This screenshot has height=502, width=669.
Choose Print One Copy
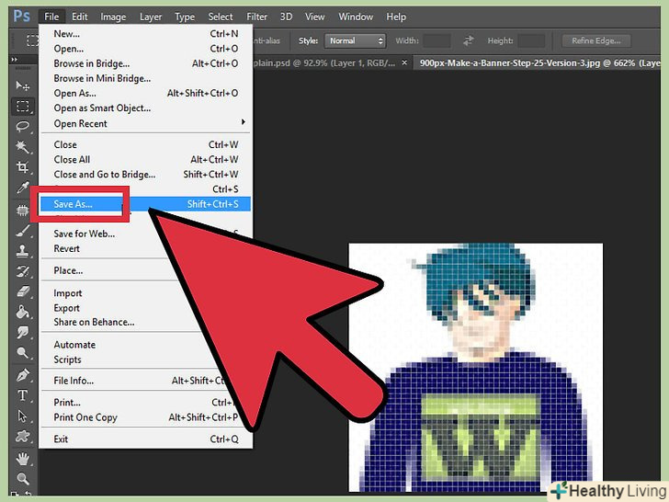click(x=145, y=417)
